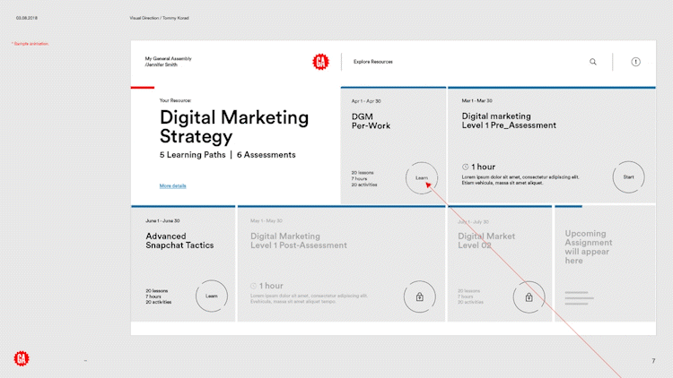
Task: Select Digital Market Level 02 title
Action: [486, 241]
